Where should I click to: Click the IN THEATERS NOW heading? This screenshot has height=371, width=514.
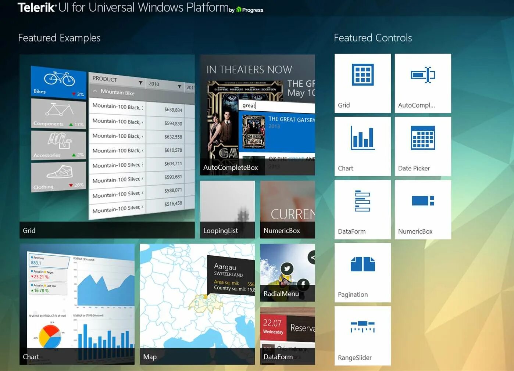point(249,69)
